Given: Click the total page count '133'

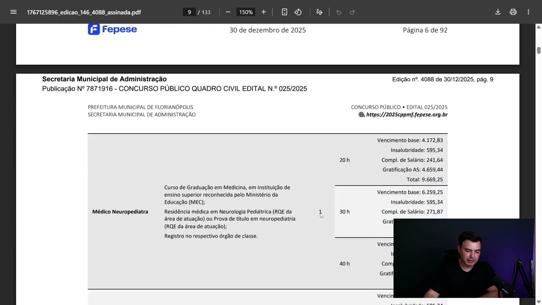Looking at the screenshot, I should pyautogui.click(x=206, y=12).
